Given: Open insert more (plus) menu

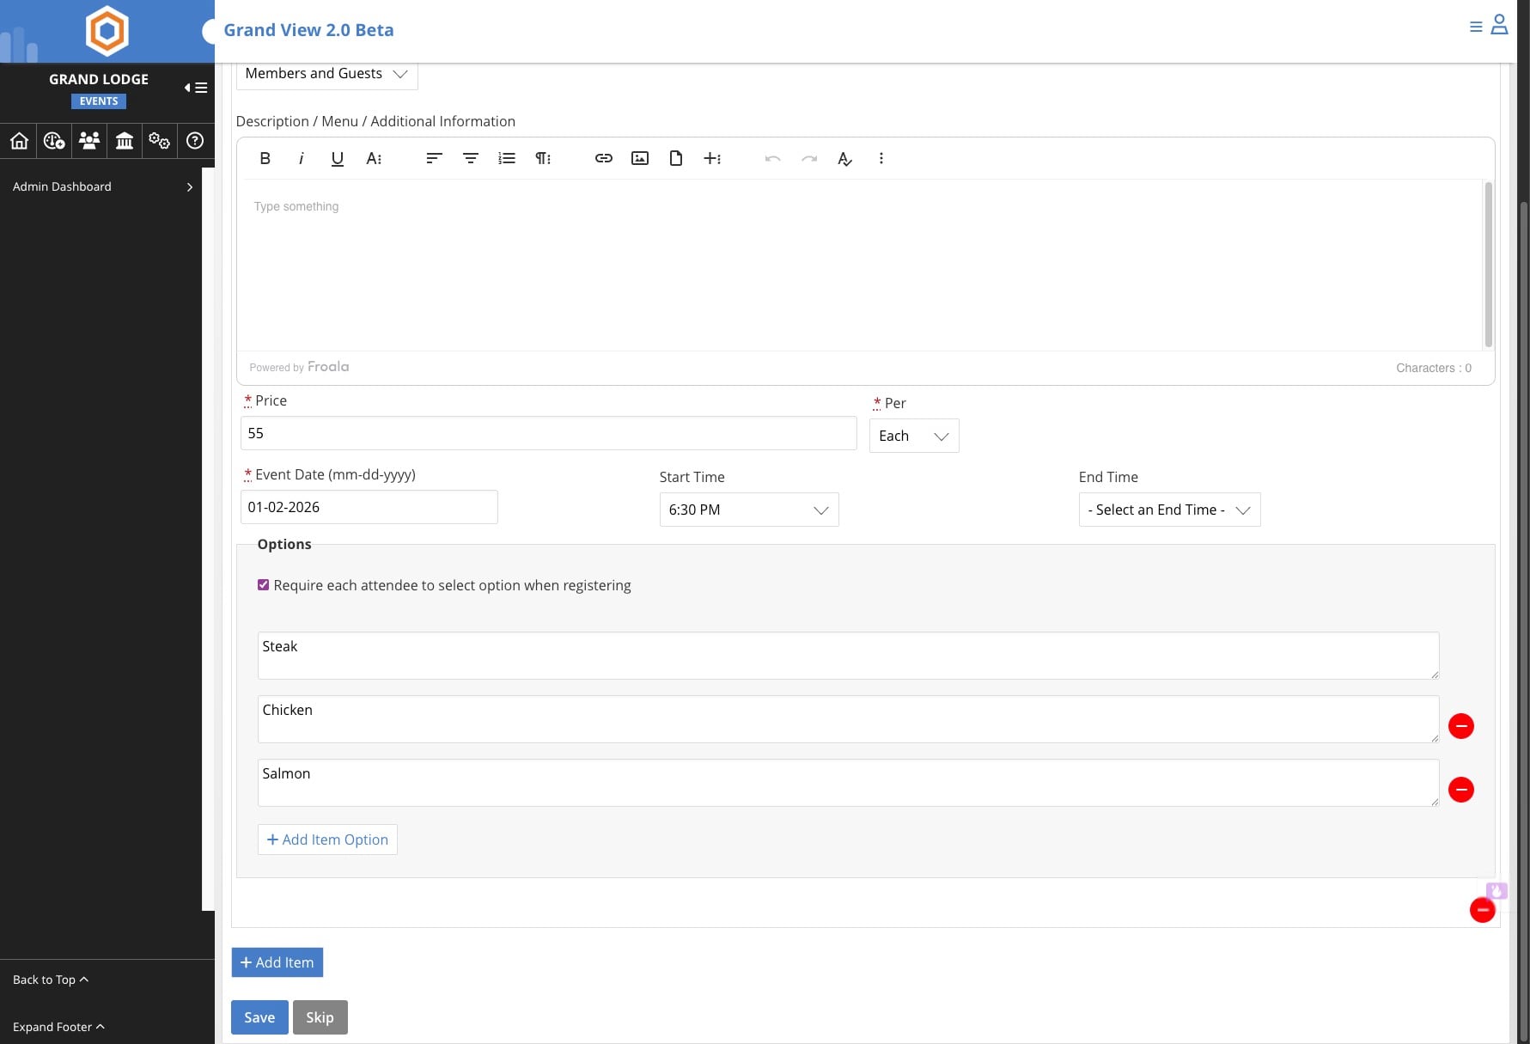Looking at the screenshot, I should point(712,158).
